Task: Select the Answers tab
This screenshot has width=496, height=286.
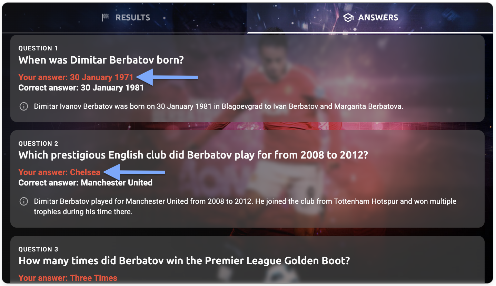Action: tap(370, 18)
